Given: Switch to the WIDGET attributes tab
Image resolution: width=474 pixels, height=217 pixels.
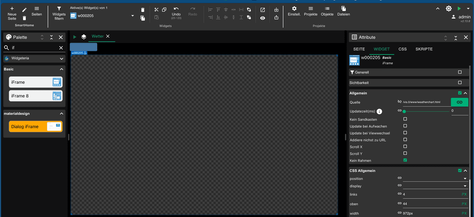Looking at the screenshot, I should click(x=382, y=49).
